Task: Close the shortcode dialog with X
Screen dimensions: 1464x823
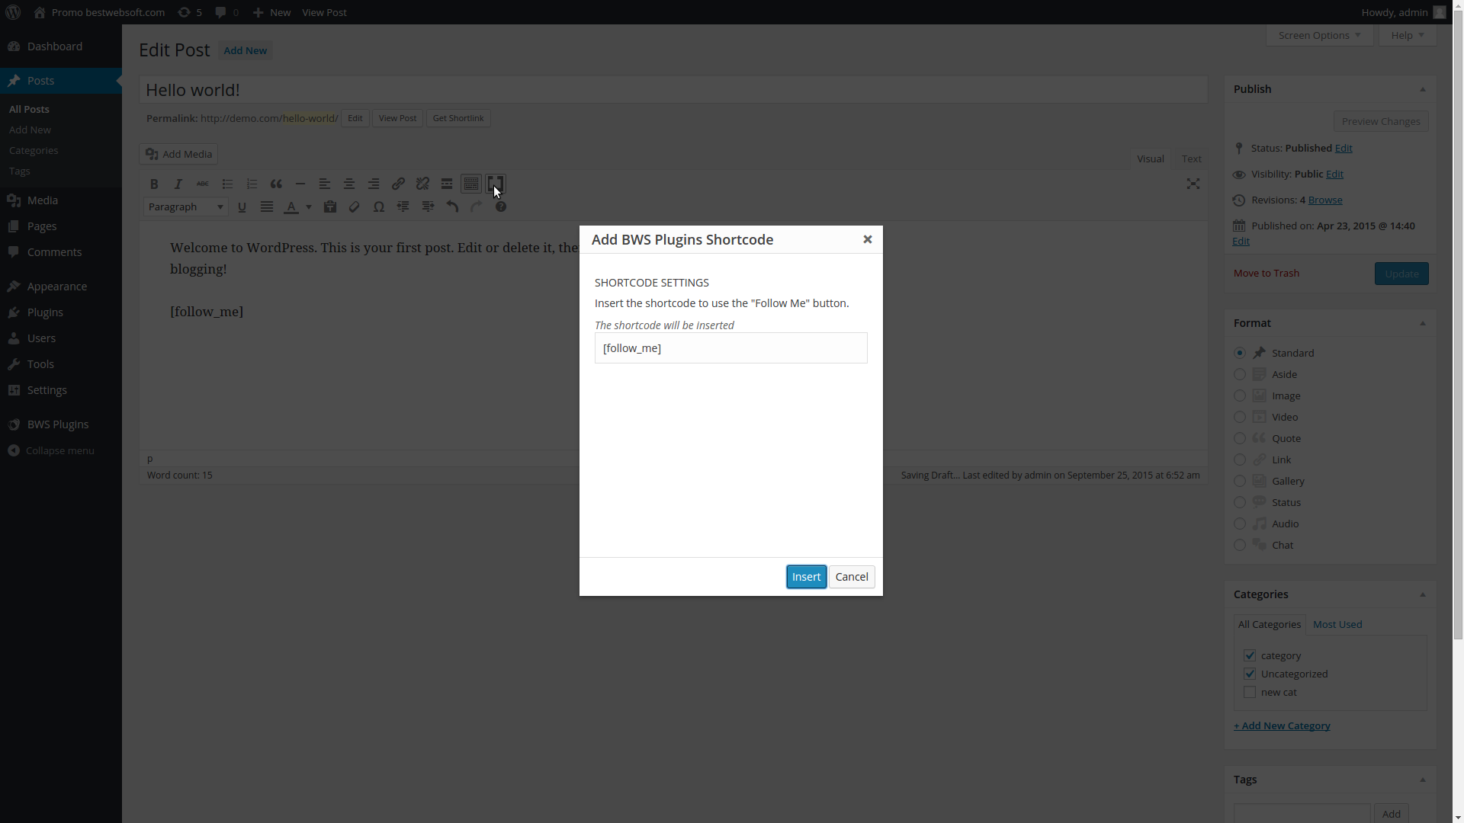Action: (868, 239)
